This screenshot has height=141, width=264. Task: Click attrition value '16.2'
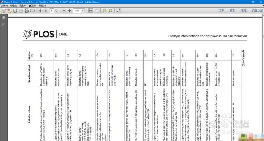point(164,55)
